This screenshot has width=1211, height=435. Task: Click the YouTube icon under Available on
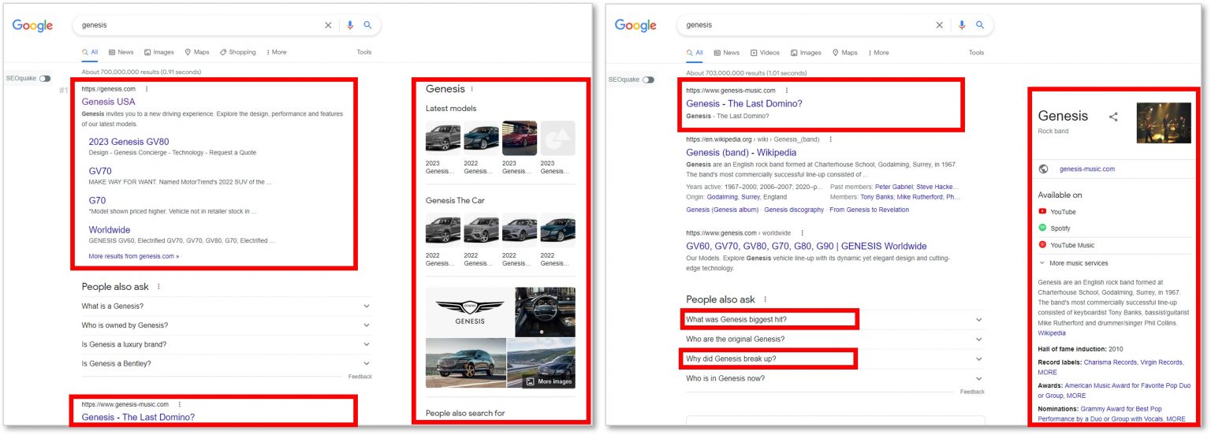1042,211
